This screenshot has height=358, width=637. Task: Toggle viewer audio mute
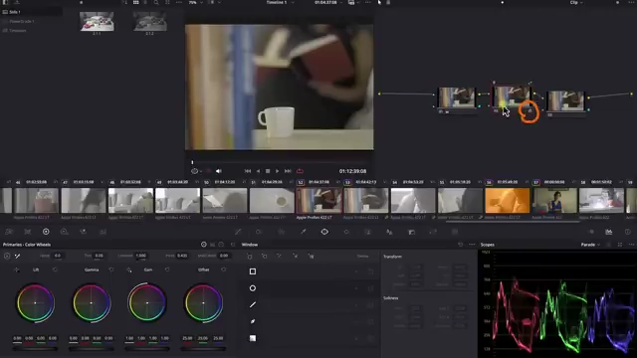pos(219,171)
